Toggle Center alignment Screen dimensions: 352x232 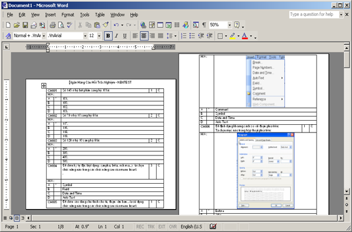[144, 36]
